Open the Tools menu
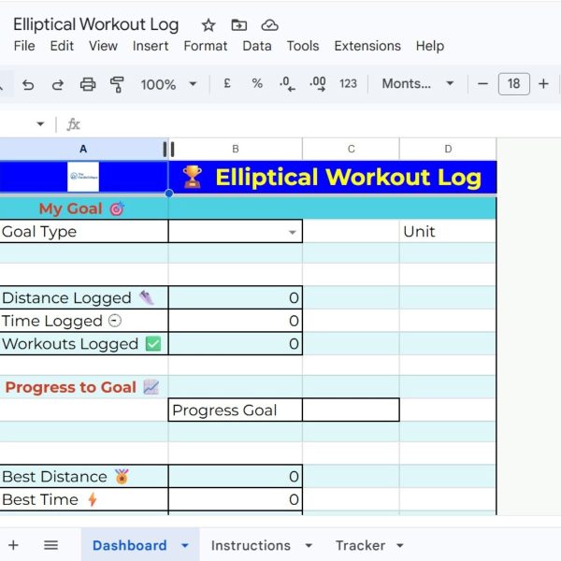The image size is (561, 561). (x=303, y=46)
